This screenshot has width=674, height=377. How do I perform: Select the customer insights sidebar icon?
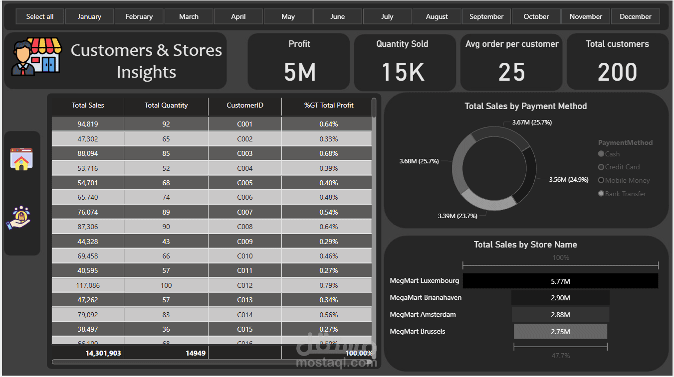click(22, 216)
